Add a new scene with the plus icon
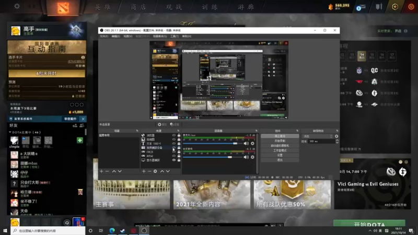Screen dimensions: 418x235 pos(101,171)
